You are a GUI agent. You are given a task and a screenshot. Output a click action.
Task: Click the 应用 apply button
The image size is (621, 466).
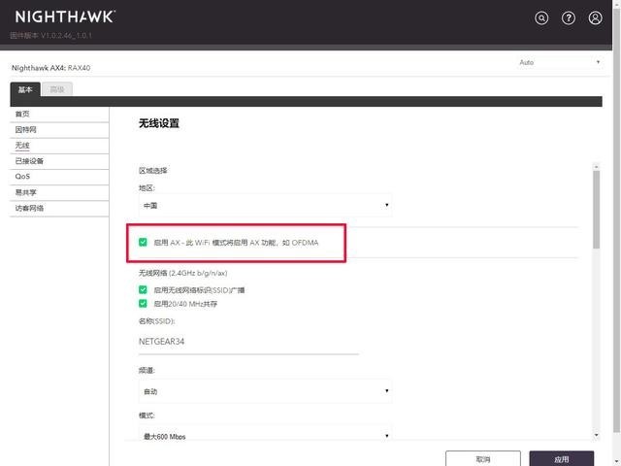point(561,459)
